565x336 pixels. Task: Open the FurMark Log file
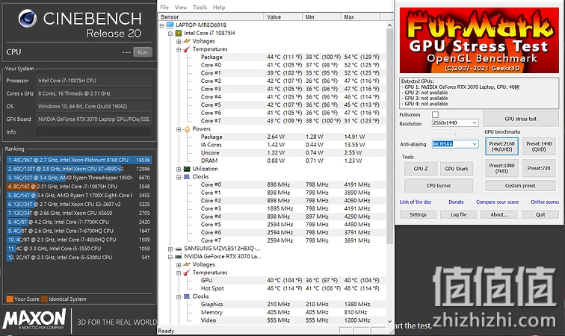point(458,214)
